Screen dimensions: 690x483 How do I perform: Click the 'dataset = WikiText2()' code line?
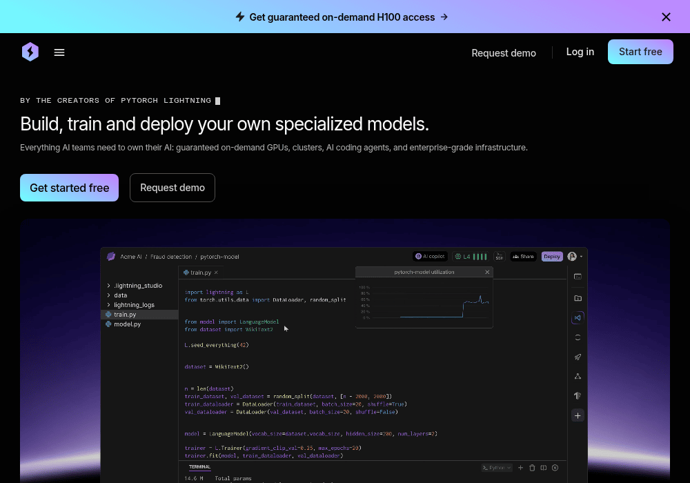(217, 366)
